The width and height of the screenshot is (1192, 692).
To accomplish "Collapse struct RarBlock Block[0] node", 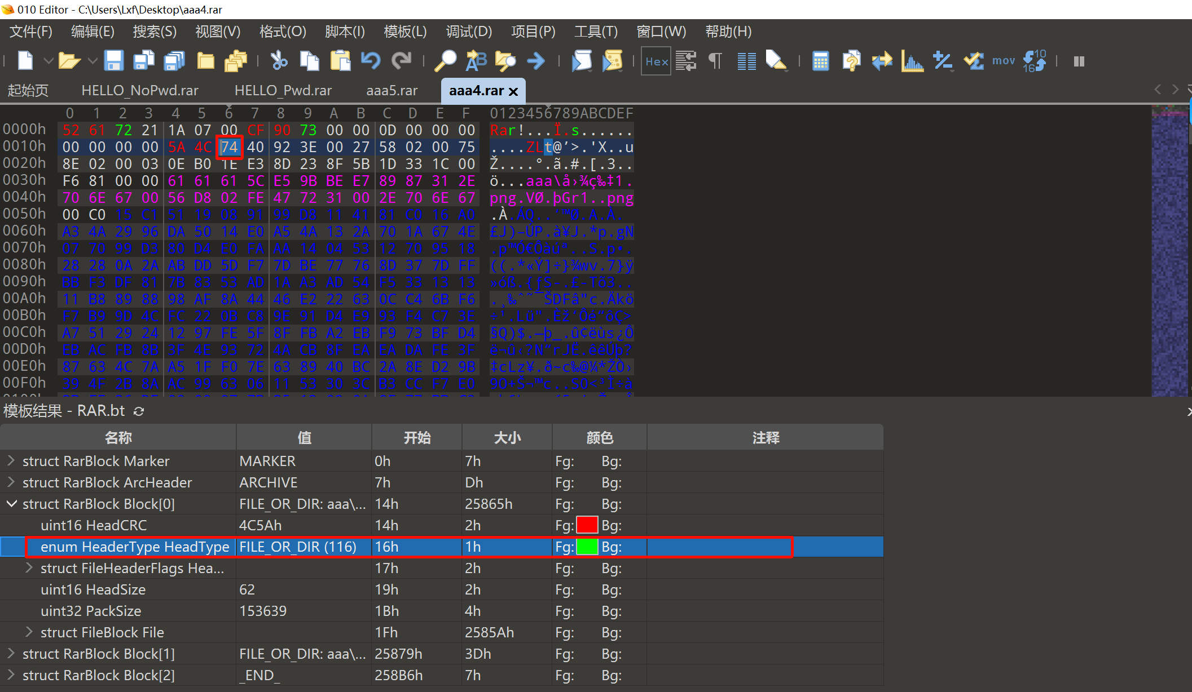I will [x=11, y=504].
